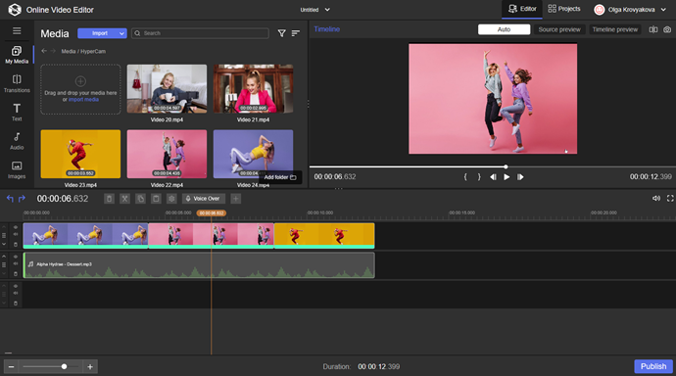The height and width of the screenshot is (376, 676).
Task: Open the Transitions panel
Action: 17,83
